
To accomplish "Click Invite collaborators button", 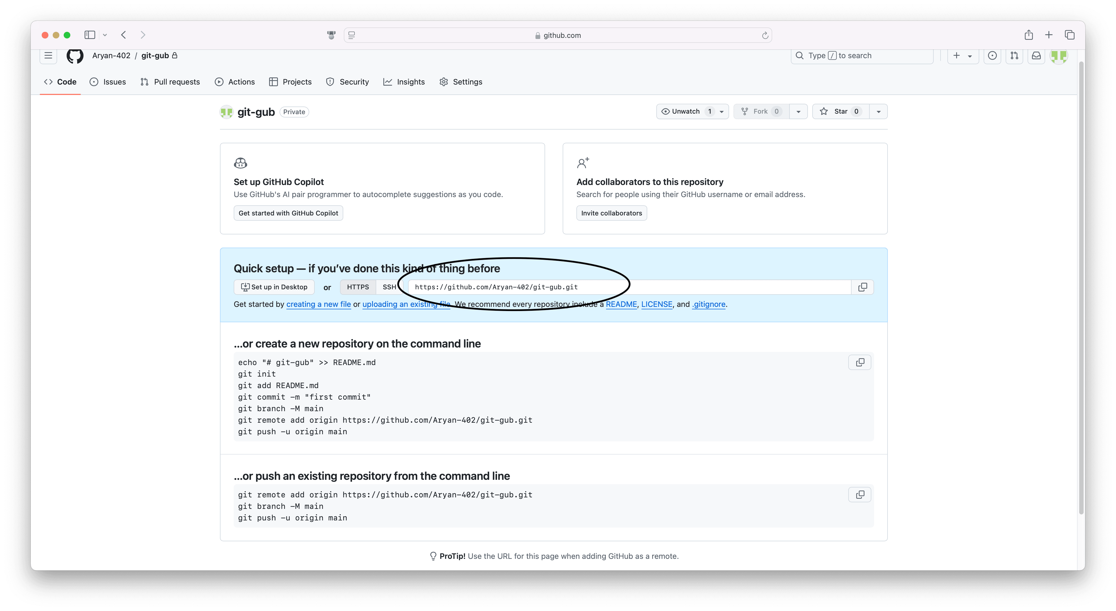I will click(x=611, y=212).
